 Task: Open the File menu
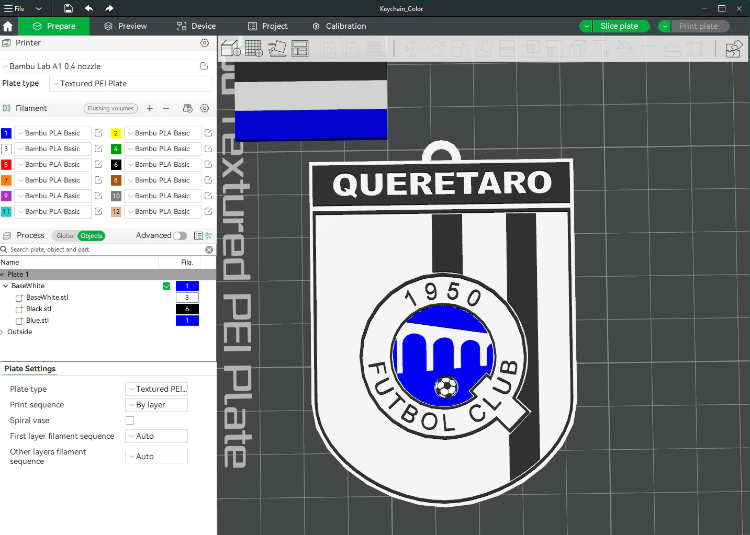click(15, 8)
